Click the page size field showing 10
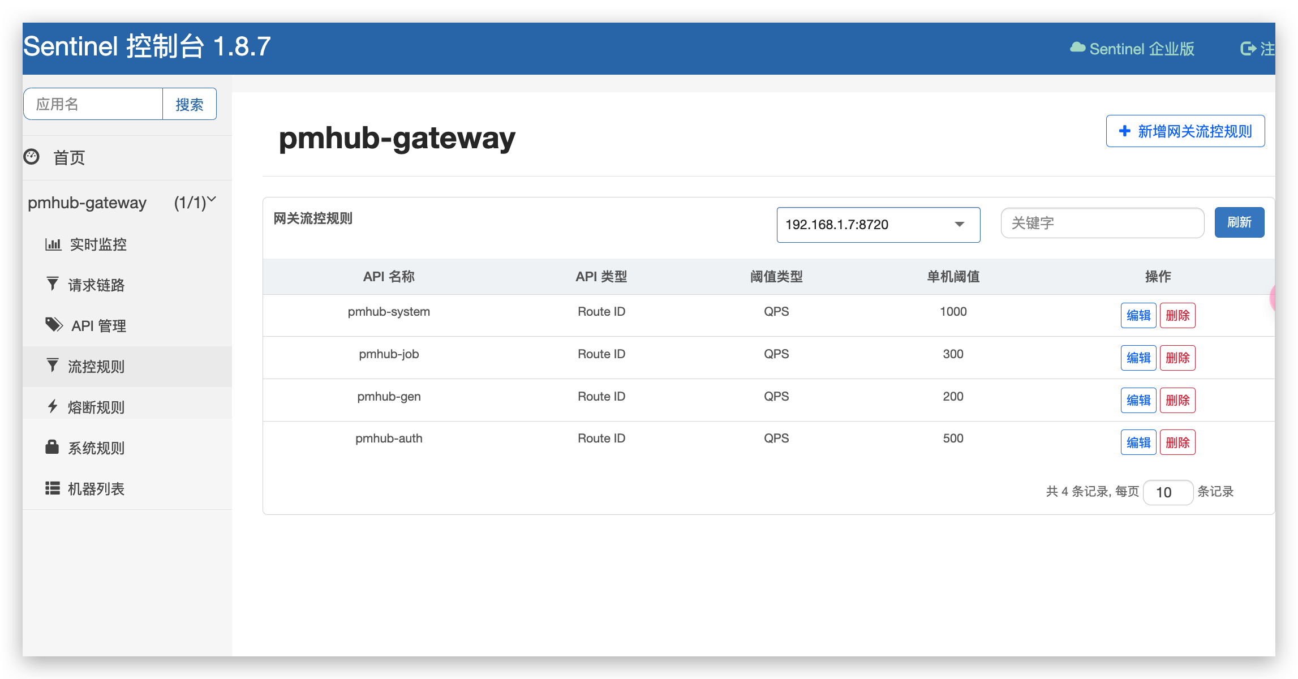This screenshot has height=679, width=1298. (1168, 492)
